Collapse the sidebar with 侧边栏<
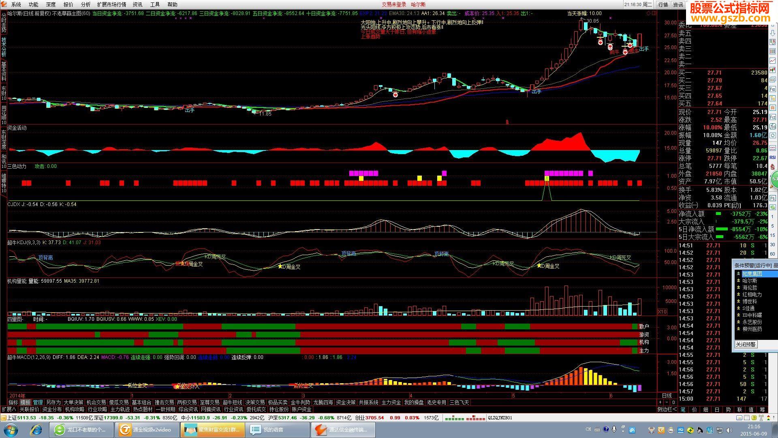 pyautogui.click(x=667, y=410)
